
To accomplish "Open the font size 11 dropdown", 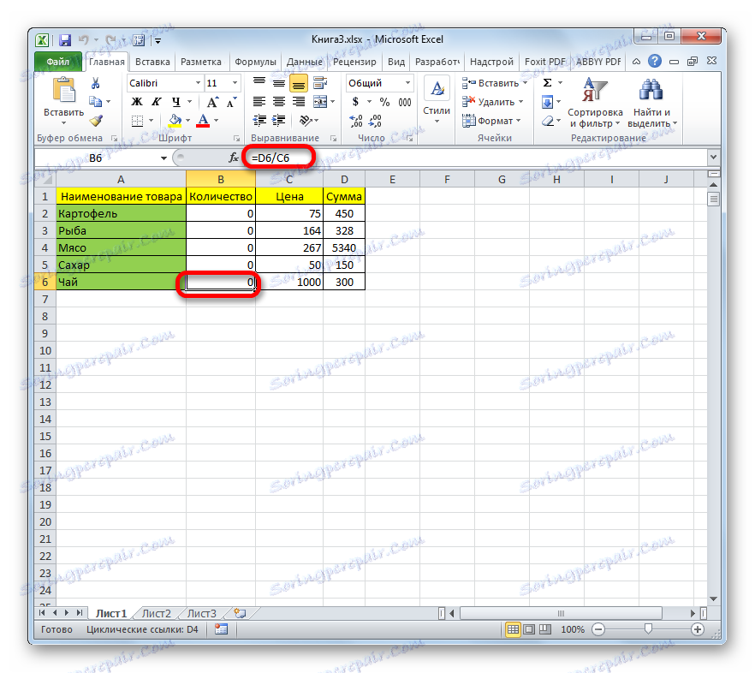I will click(235, 83).
